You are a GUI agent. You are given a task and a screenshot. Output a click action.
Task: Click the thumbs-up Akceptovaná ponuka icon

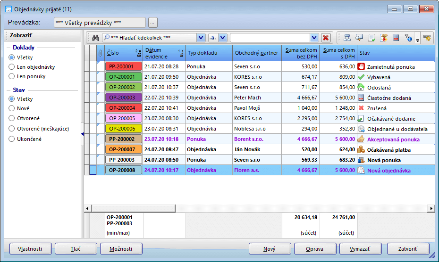pyautogui.click(x=362, y=139)
